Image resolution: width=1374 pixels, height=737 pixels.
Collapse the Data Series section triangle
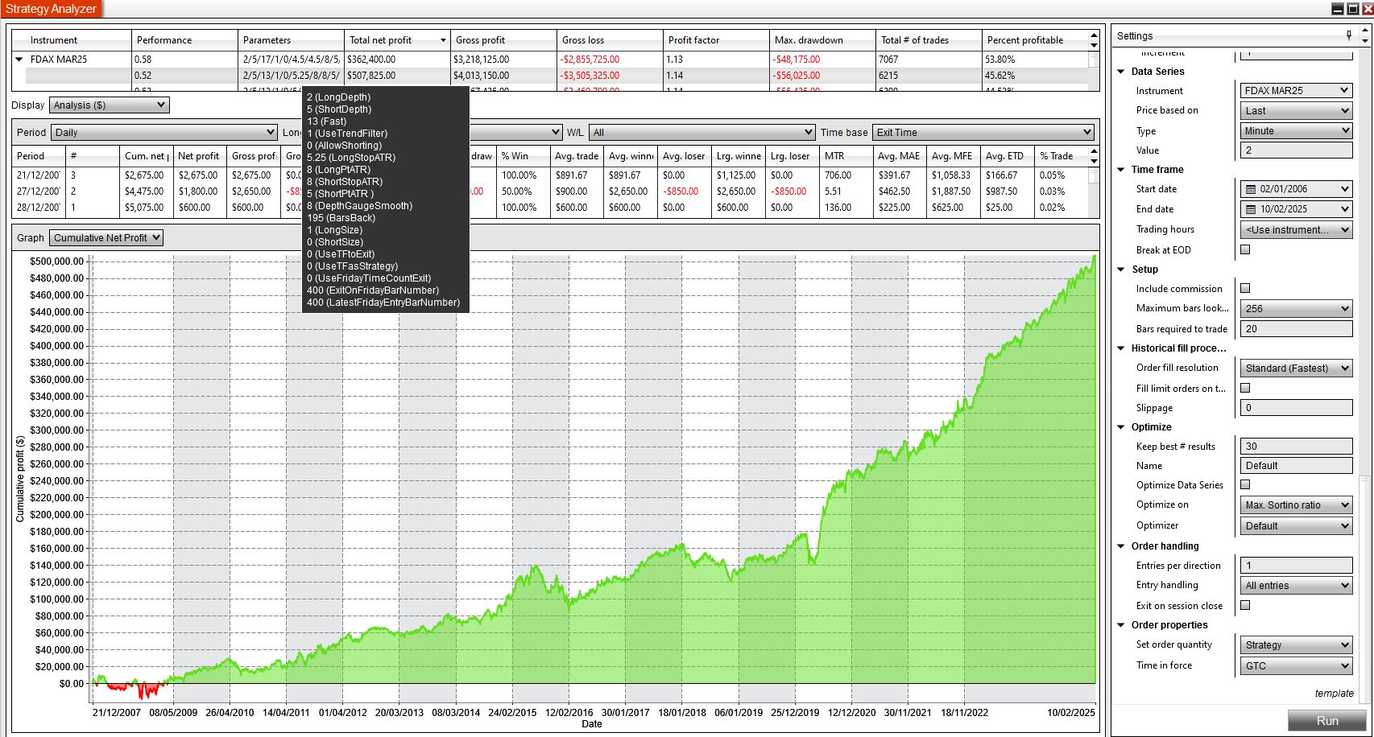tap(1121, 72)
